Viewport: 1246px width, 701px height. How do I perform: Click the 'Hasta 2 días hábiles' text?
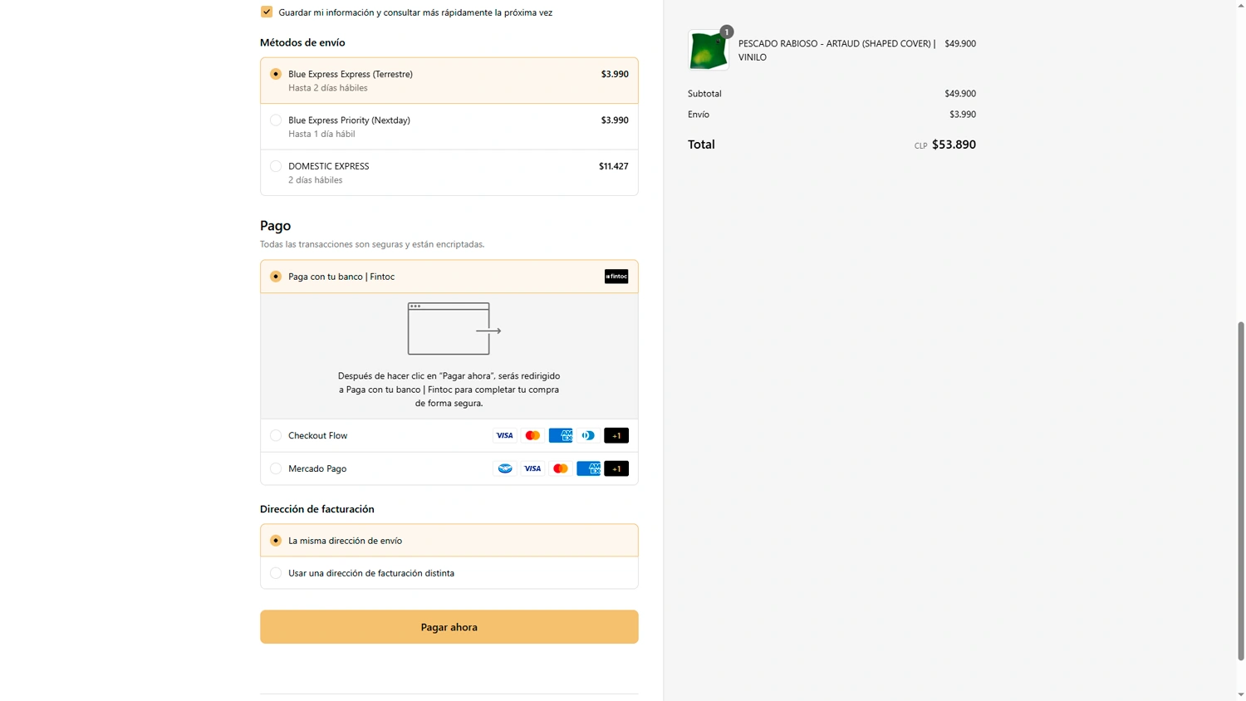[x=328, y=88]
